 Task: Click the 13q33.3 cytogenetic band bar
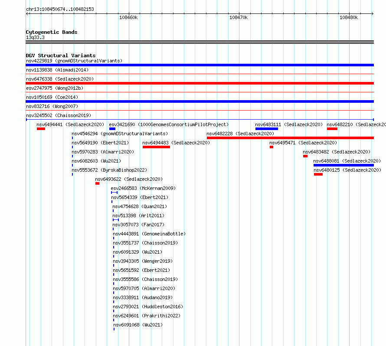pos(200,42)
